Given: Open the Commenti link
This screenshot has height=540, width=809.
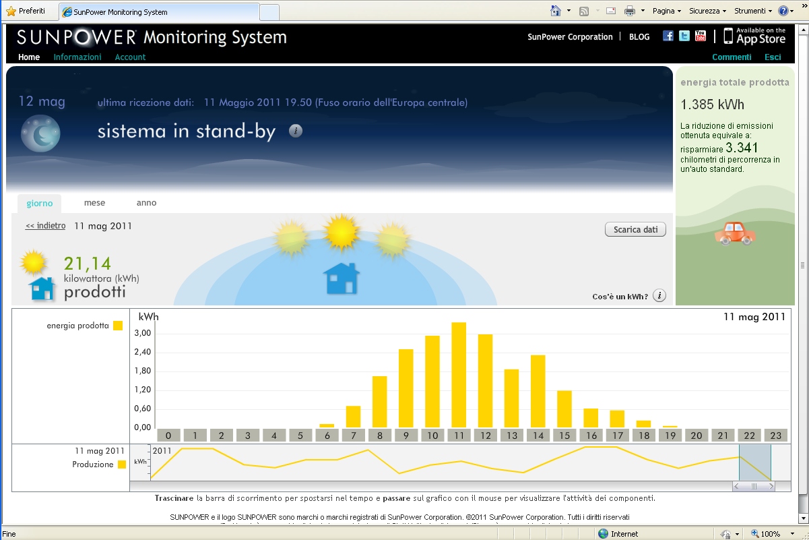Looking at the screenshot, I should click(732, 57).
